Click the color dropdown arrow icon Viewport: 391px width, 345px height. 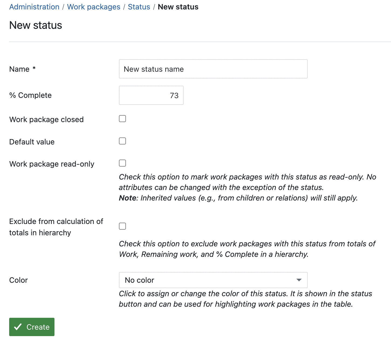tap(299, 280)
